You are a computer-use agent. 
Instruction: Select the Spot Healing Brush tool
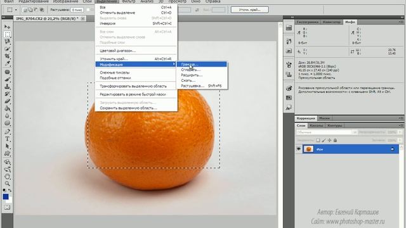point(7,72)
